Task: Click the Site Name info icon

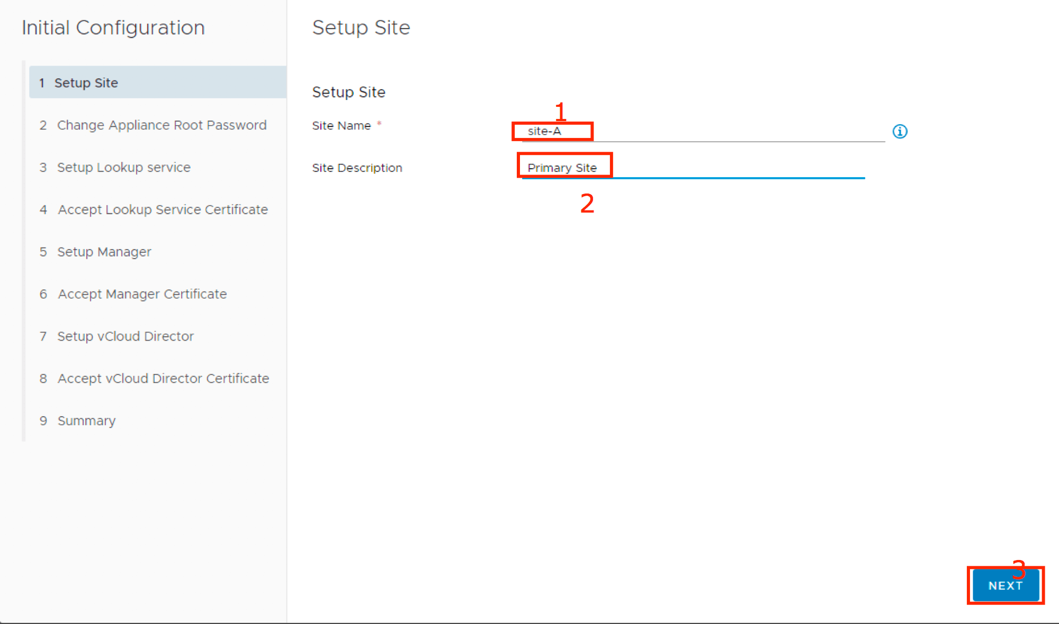Action: tap(900, 131)
